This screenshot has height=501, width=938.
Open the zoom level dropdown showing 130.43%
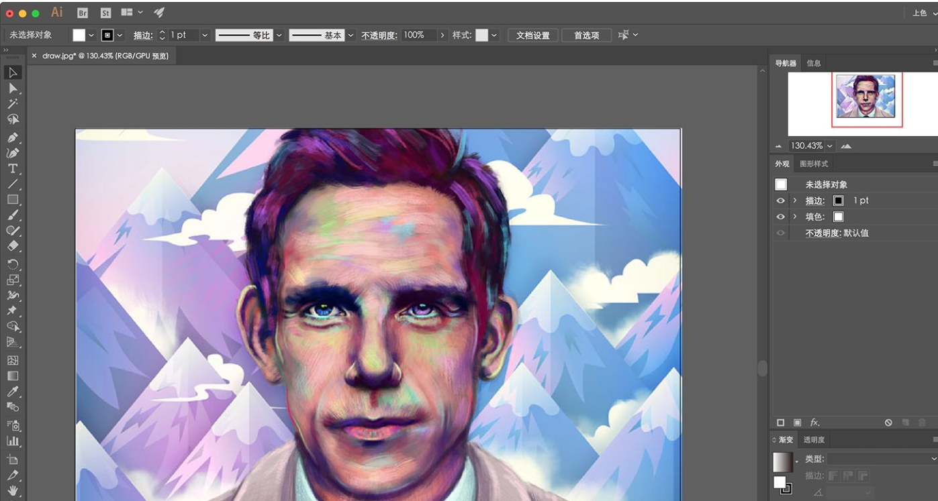(830, 146)
